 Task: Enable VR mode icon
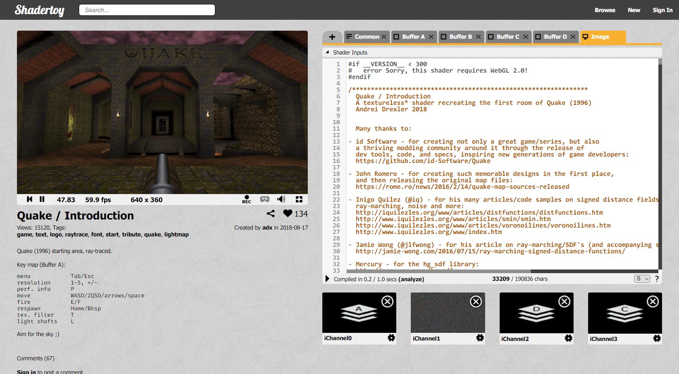265,199
